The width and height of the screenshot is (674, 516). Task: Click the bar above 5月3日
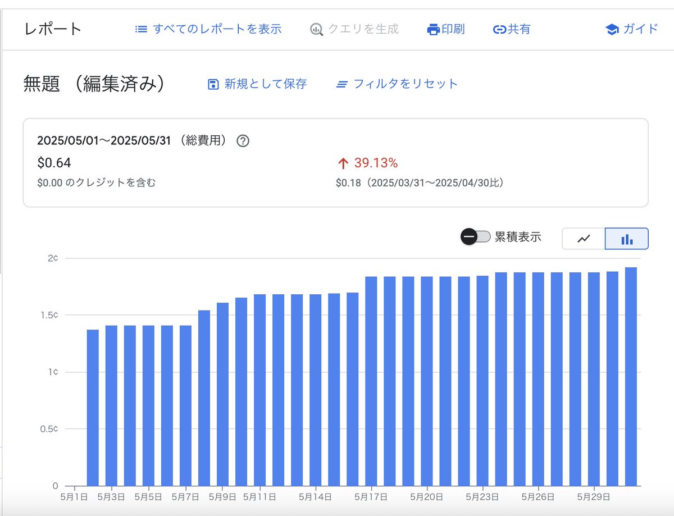(111, 405)
